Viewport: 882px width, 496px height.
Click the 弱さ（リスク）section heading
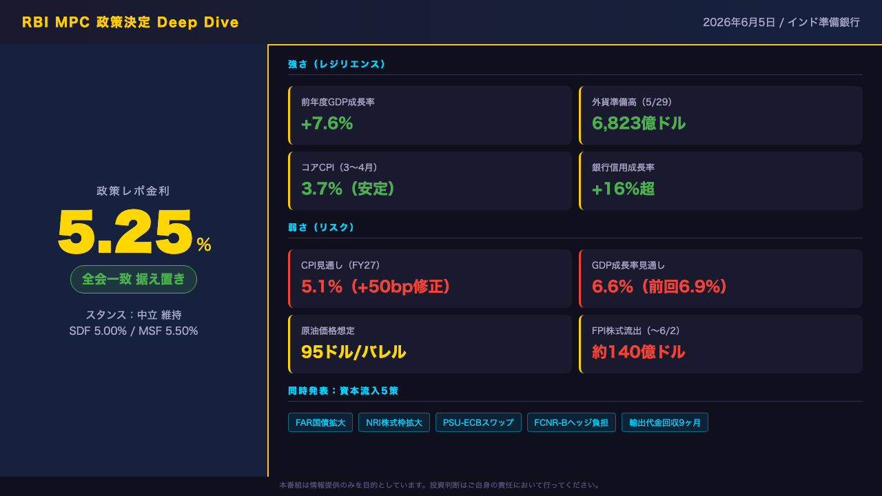321,227
